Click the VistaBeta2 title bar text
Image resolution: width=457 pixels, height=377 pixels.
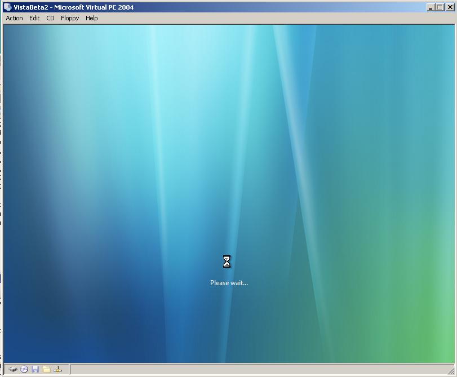(x=74, y=7)
